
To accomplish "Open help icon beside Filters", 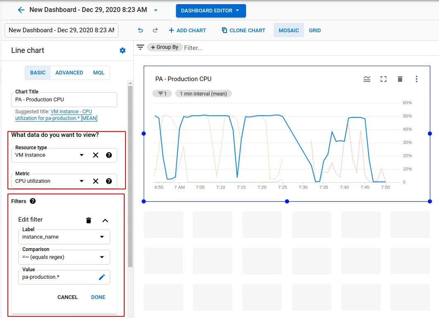I will tap(33, 201).
